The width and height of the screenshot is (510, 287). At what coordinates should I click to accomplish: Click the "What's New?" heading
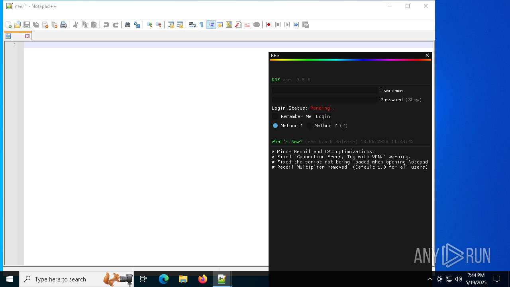click(287, 142)
